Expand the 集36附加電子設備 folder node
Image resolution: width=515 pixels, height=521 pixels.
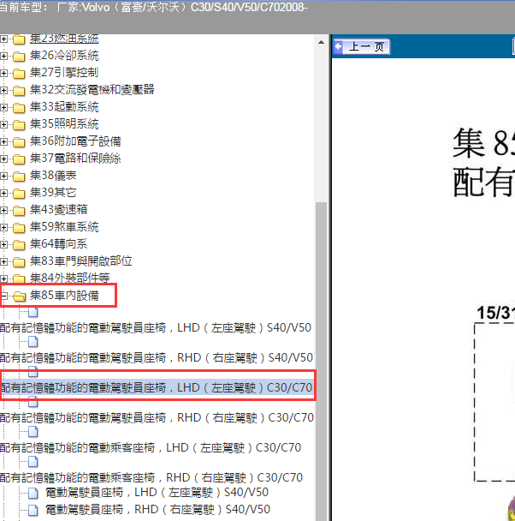tap(3, 142)
